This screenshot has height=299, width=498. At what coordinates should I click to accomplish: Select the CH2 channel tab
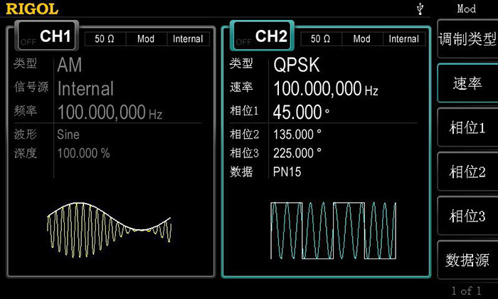270,37
